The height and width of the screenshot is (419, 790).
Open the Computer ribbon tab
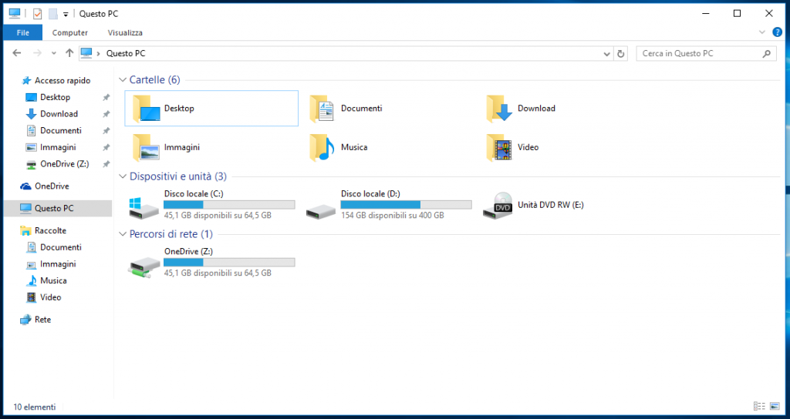pyautogui.click(x=70, y=32)
